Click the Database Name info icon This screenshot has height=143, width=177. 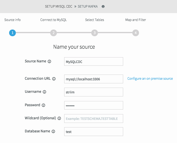[x=53, y=131]
